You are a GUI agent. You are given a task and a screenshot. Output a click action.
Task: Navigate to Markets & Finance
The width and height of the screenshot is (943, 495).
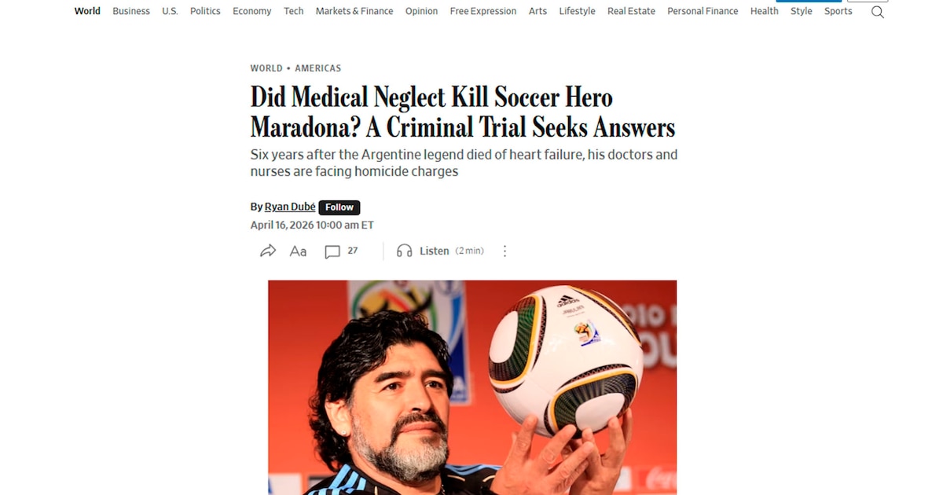tap(354, 11)
